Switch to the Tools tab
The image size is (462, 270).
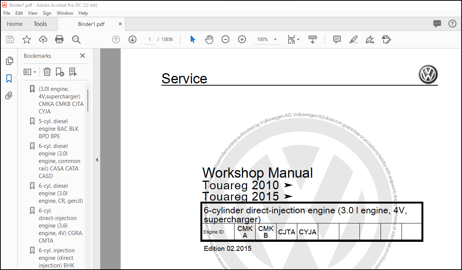click(x=40, y=24)
